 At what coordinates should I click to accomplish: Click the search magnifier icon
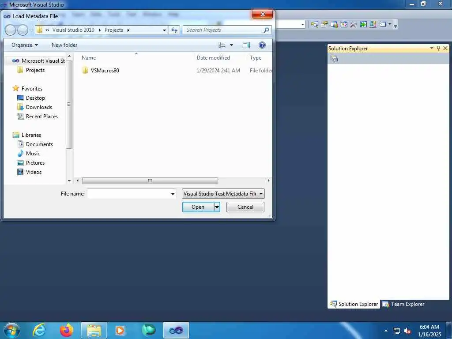tap(266, 30)
